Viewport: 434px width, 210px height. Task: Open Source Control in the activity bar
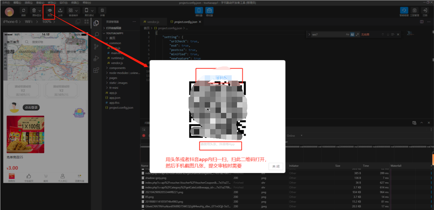coord(96,47)
